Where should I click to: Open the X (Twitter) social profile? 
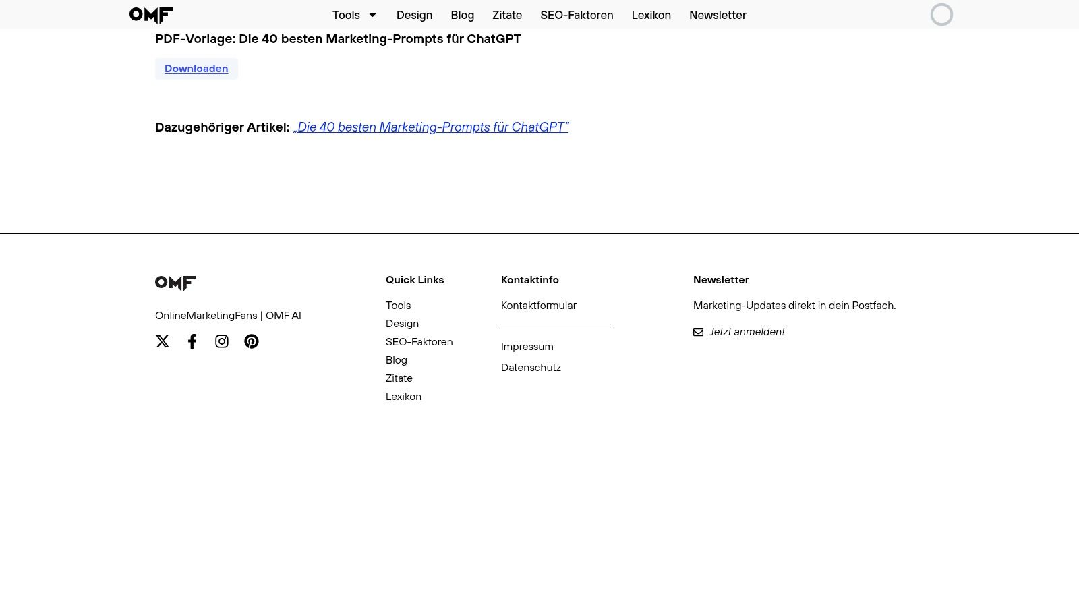(x=163, y=341)
